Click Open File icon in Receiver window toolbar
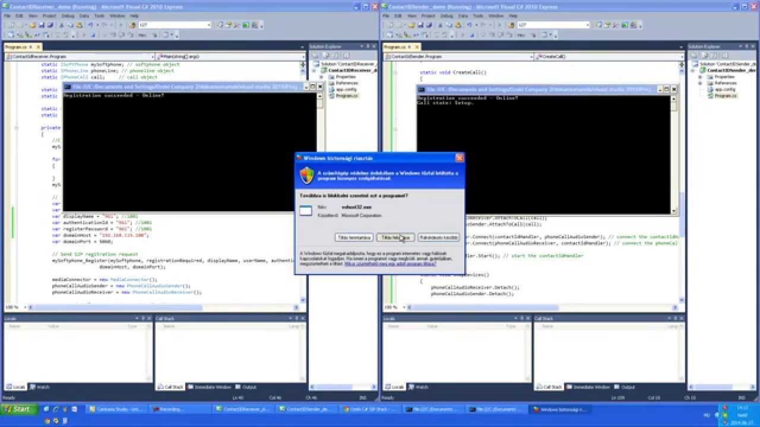 click(x=32, y=25)
